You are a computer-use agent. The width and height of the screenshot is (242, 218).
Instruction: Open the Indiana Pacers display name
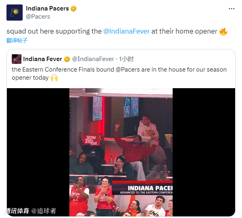[x=47, y=8]
